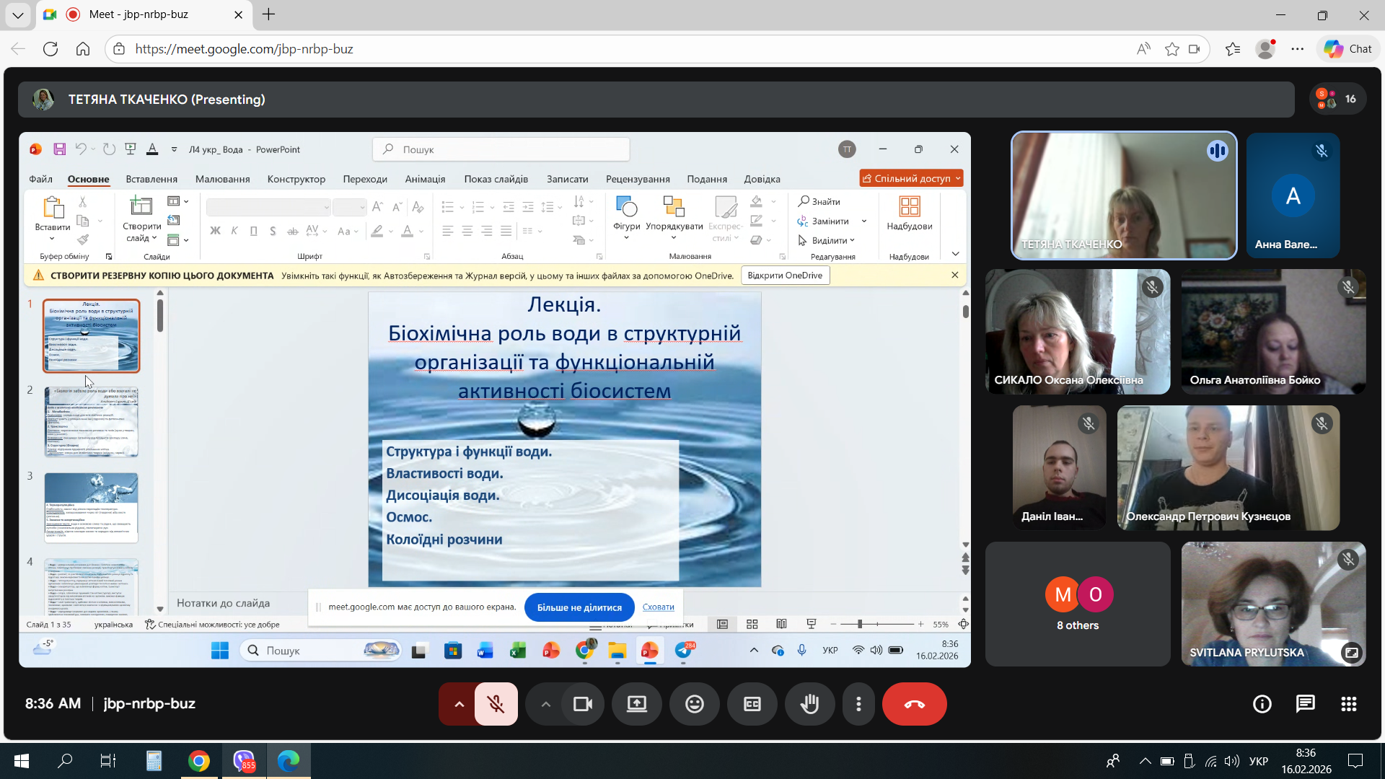Click the more options three-dot button
Screen dimensions: 1385x779
[x=858, y=704]
